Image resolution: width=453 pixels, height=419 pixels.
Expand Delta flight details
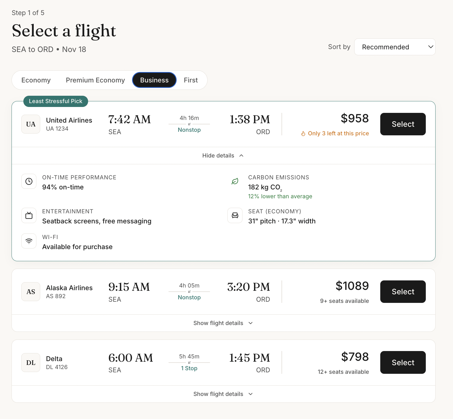223,394
